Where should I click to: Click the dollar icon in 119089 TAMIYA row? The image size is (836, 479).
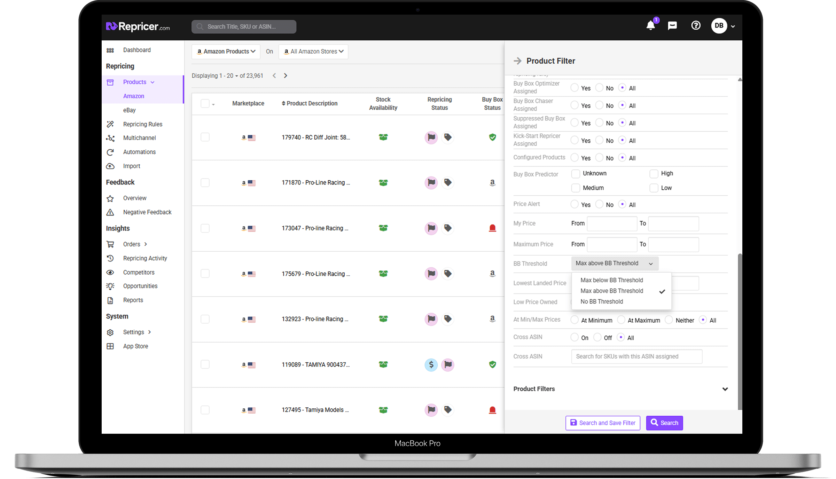pyautogui.click(x=431, y=364)
